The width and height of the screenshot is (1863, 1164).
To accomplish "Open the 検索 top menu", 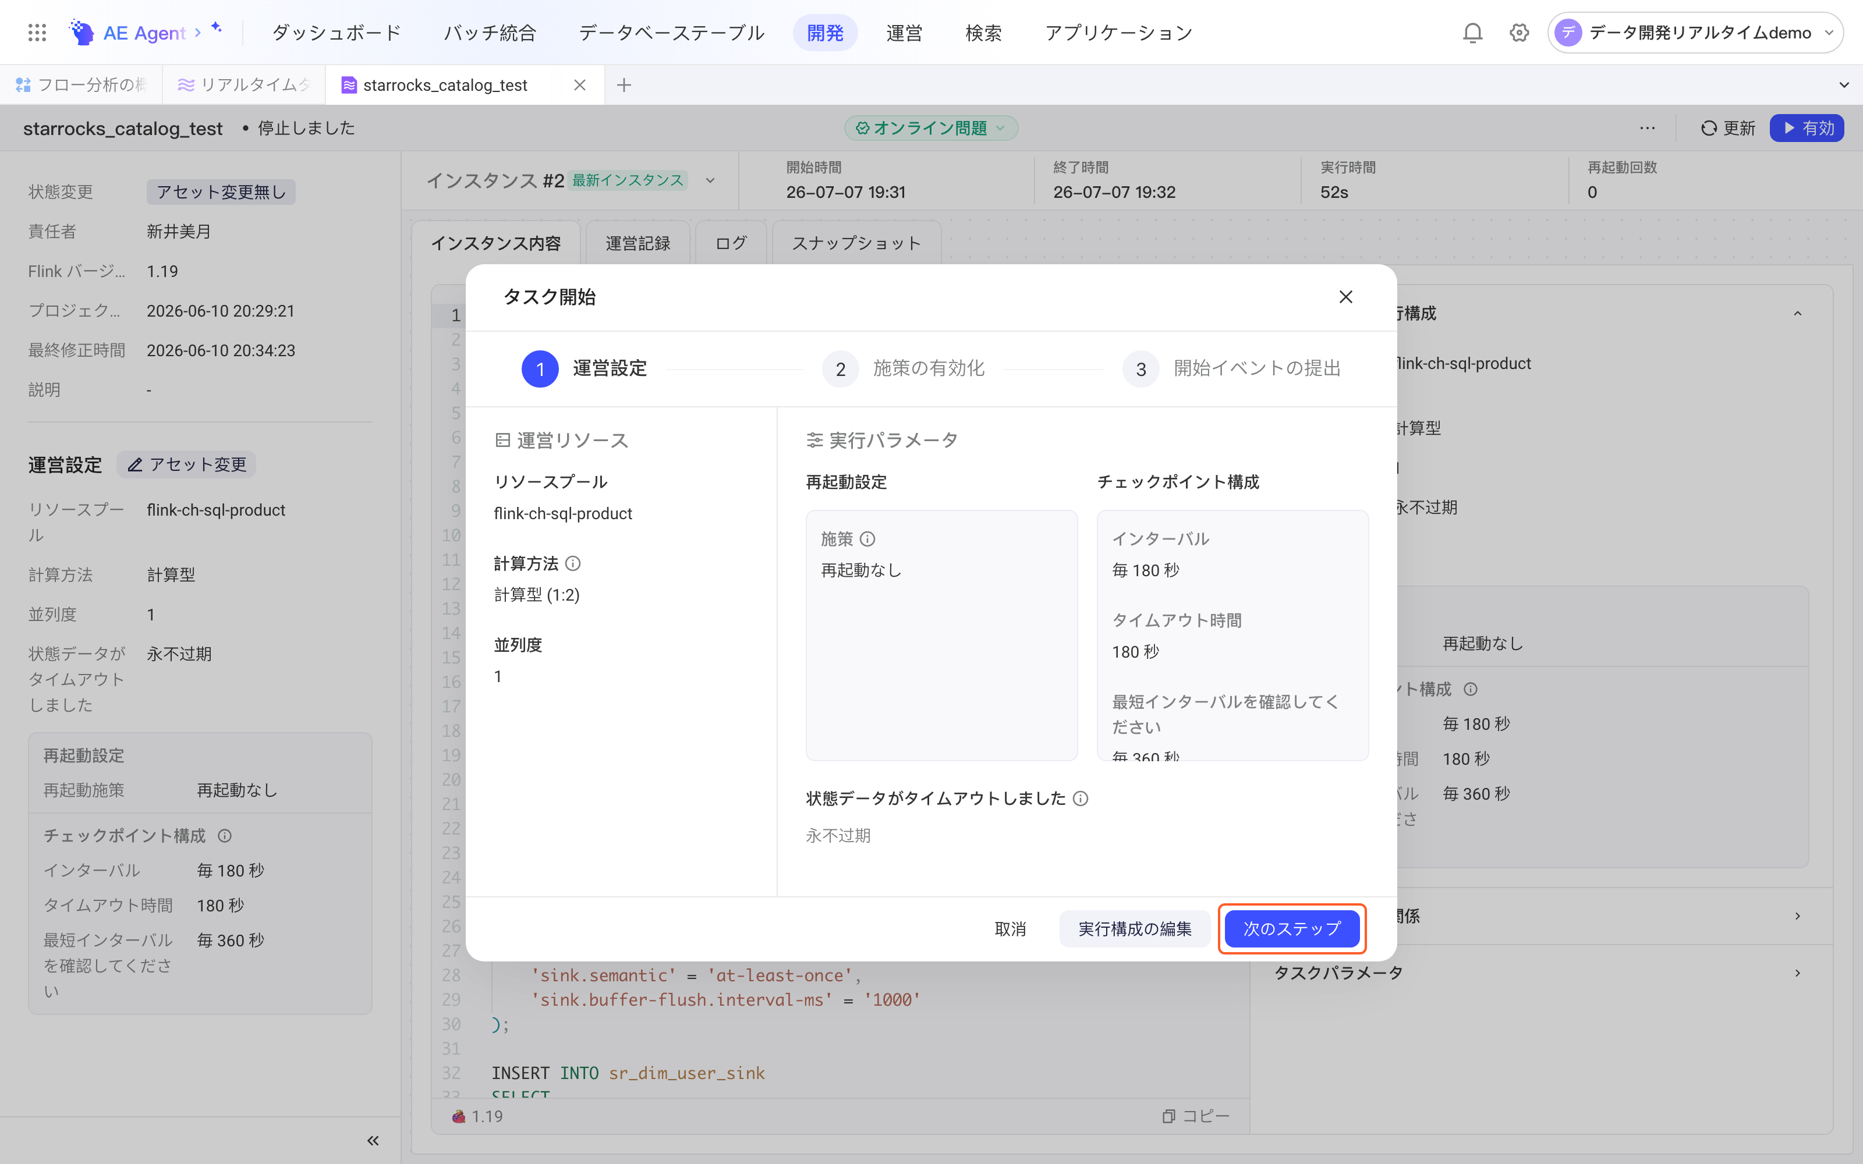I will 984,33.
